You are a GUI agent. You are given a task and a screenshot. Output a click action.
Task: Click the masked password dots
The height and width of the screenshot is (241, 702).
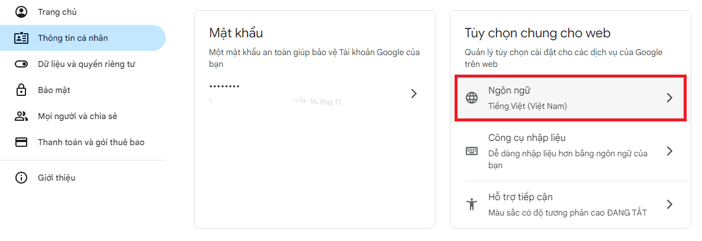(x=224, y=86)
